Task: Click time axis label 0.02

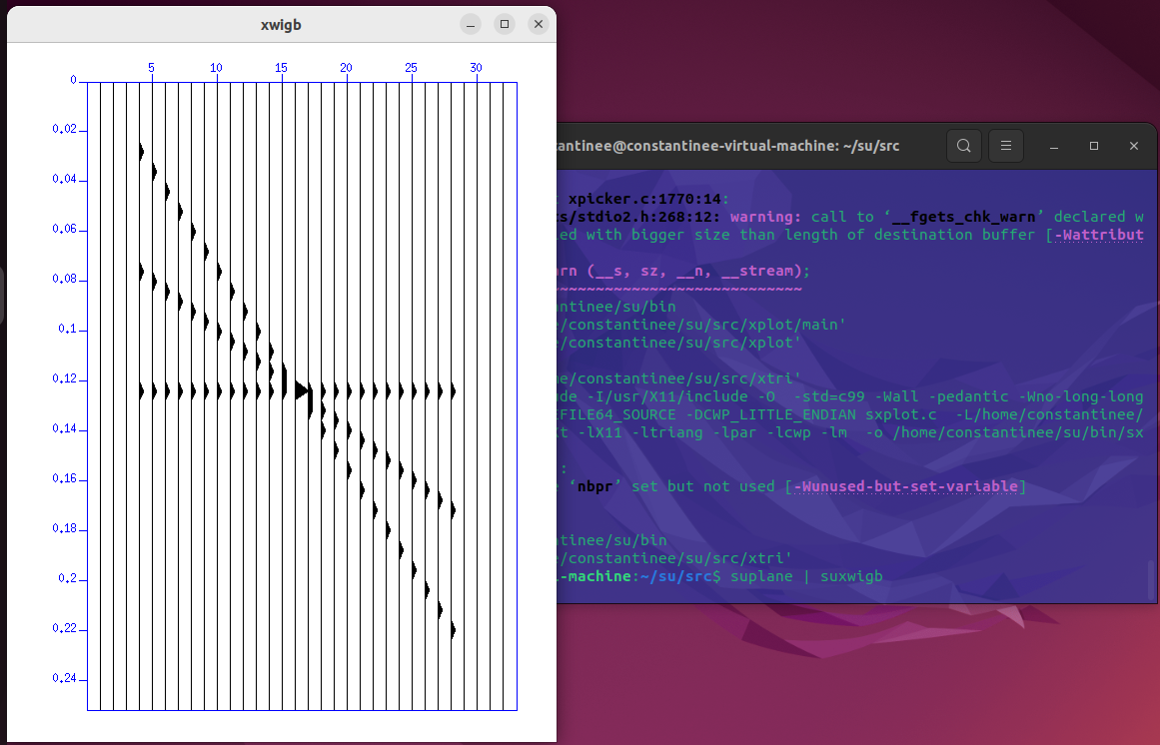Action: pyautogui.click(x=64, y=130)
